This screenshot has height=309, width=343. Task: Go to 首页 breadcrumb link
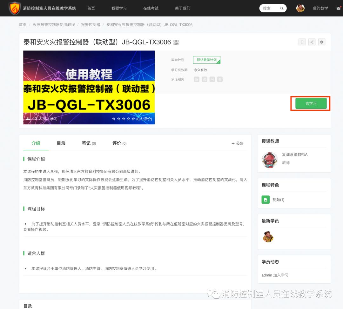(23, 25)
